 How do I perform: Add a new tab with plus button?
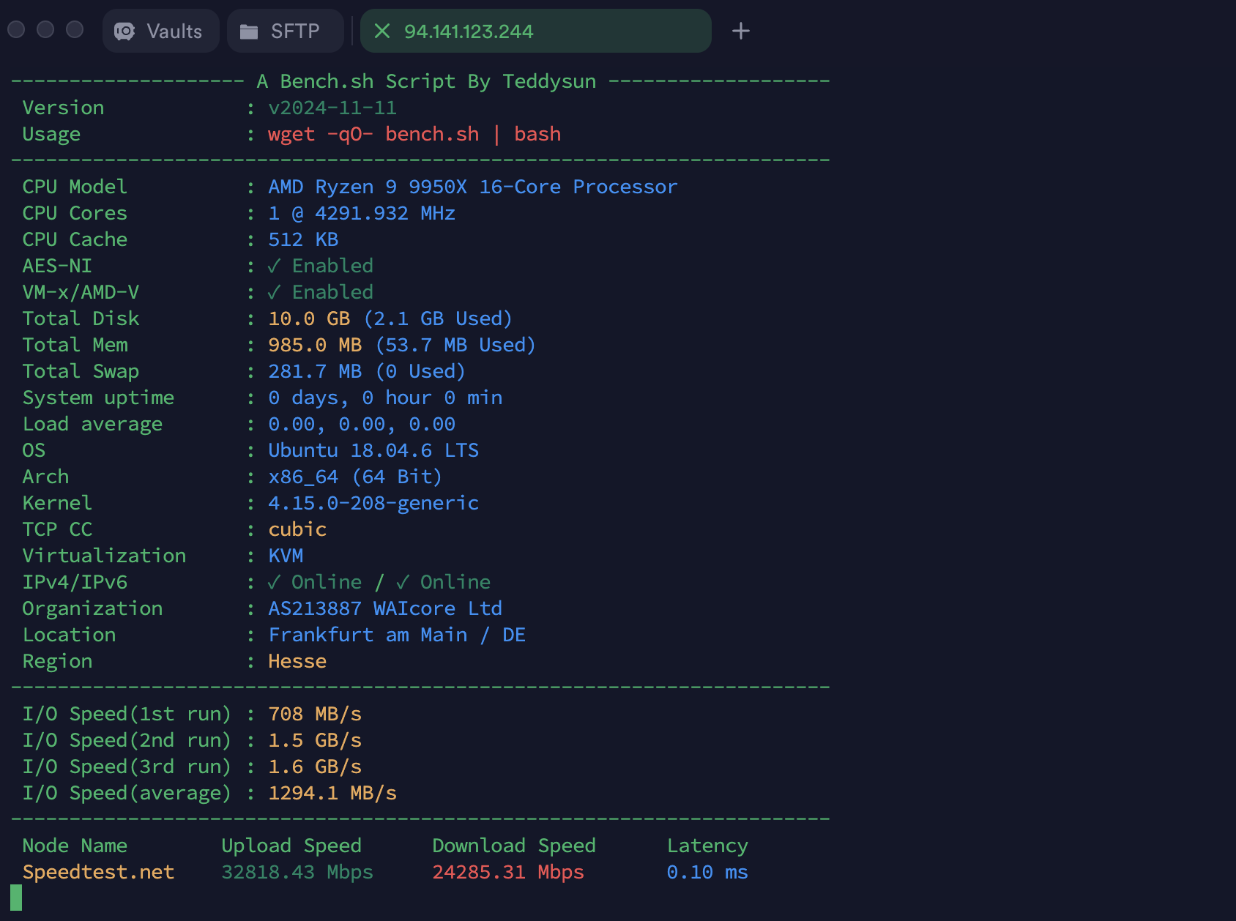click(741, 31)
